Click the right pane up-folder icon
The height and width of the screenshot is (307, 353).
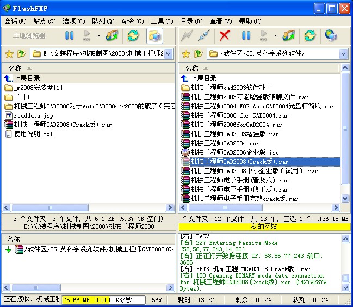click(199, 53)
